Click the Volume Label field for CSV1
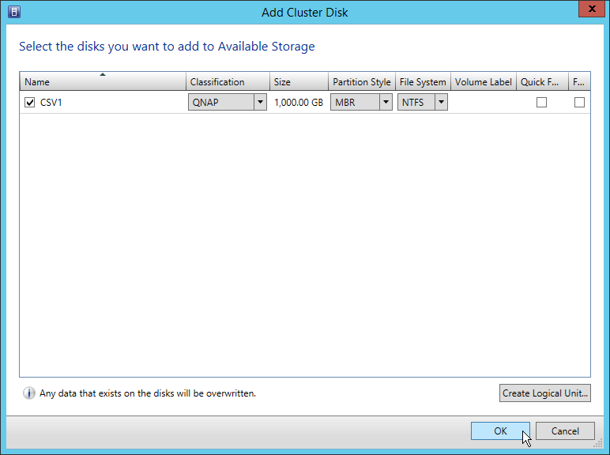 [x=483, y=102]
